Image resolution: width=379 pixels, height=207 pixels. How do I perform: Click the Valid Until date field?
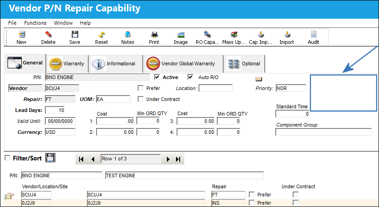[x=60, y=121]
